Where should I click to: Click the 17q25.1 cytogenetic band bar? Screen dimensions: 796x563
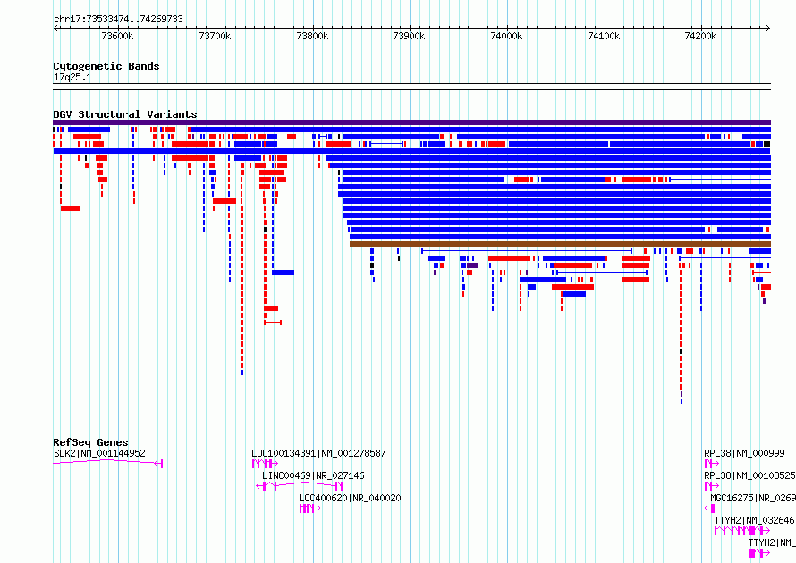tap(411, 87)
